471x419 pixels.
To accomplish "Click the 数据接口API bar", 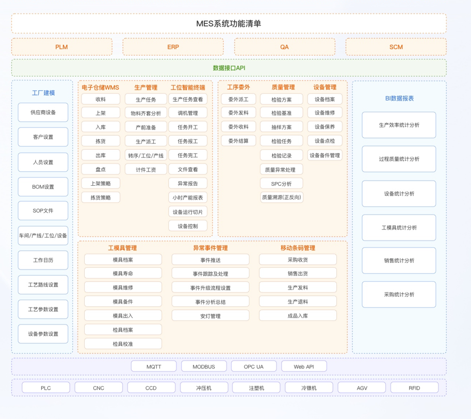I will coord(229,67).
